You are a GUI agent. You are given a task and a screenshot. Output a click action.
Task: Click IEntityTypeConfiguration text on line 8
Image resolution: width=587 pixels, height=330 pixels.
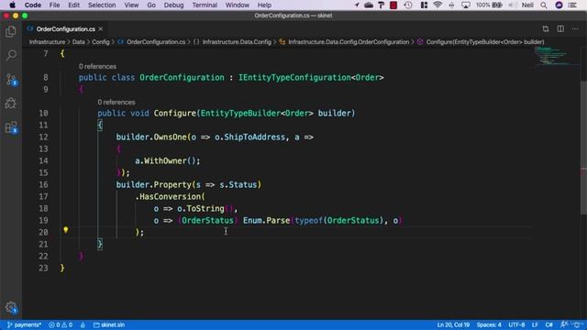(x=294, y=77)
